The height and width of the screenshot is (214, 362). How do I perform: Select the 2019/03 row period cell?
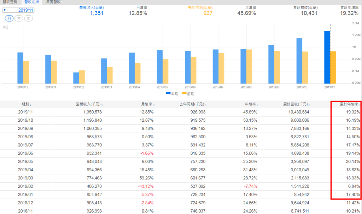coord(25,178)
